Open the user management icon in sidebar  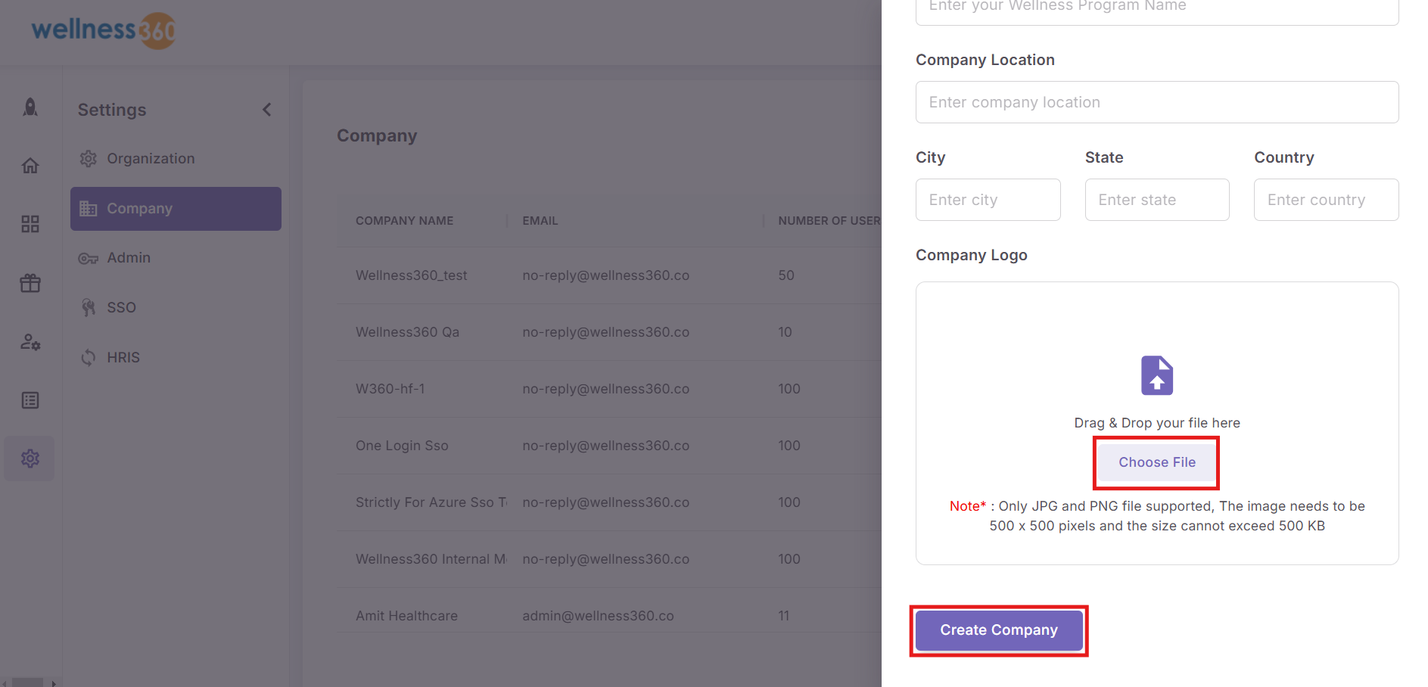(30, 342)
